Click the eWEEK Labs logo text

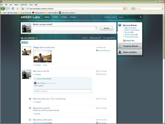30,17
